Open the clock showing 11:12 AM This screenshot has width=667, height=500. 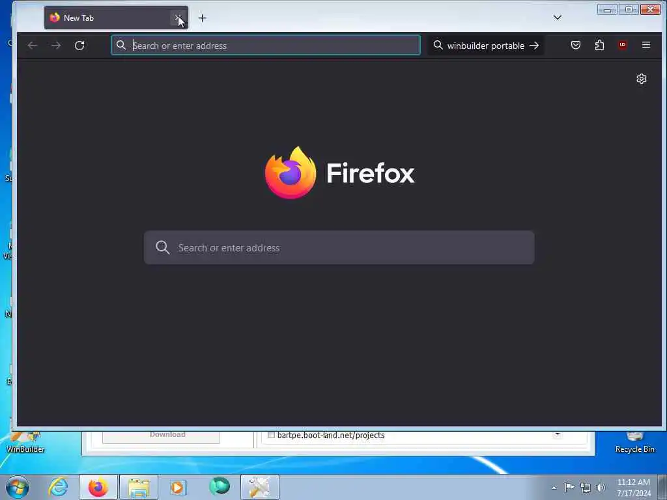(x=633, y=488)
